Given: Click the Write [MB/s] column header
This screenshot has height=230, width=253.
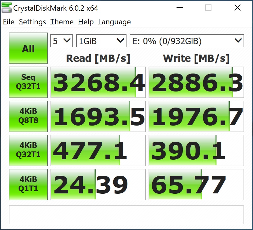Looking at the screenshot, I should pos(196,58).
